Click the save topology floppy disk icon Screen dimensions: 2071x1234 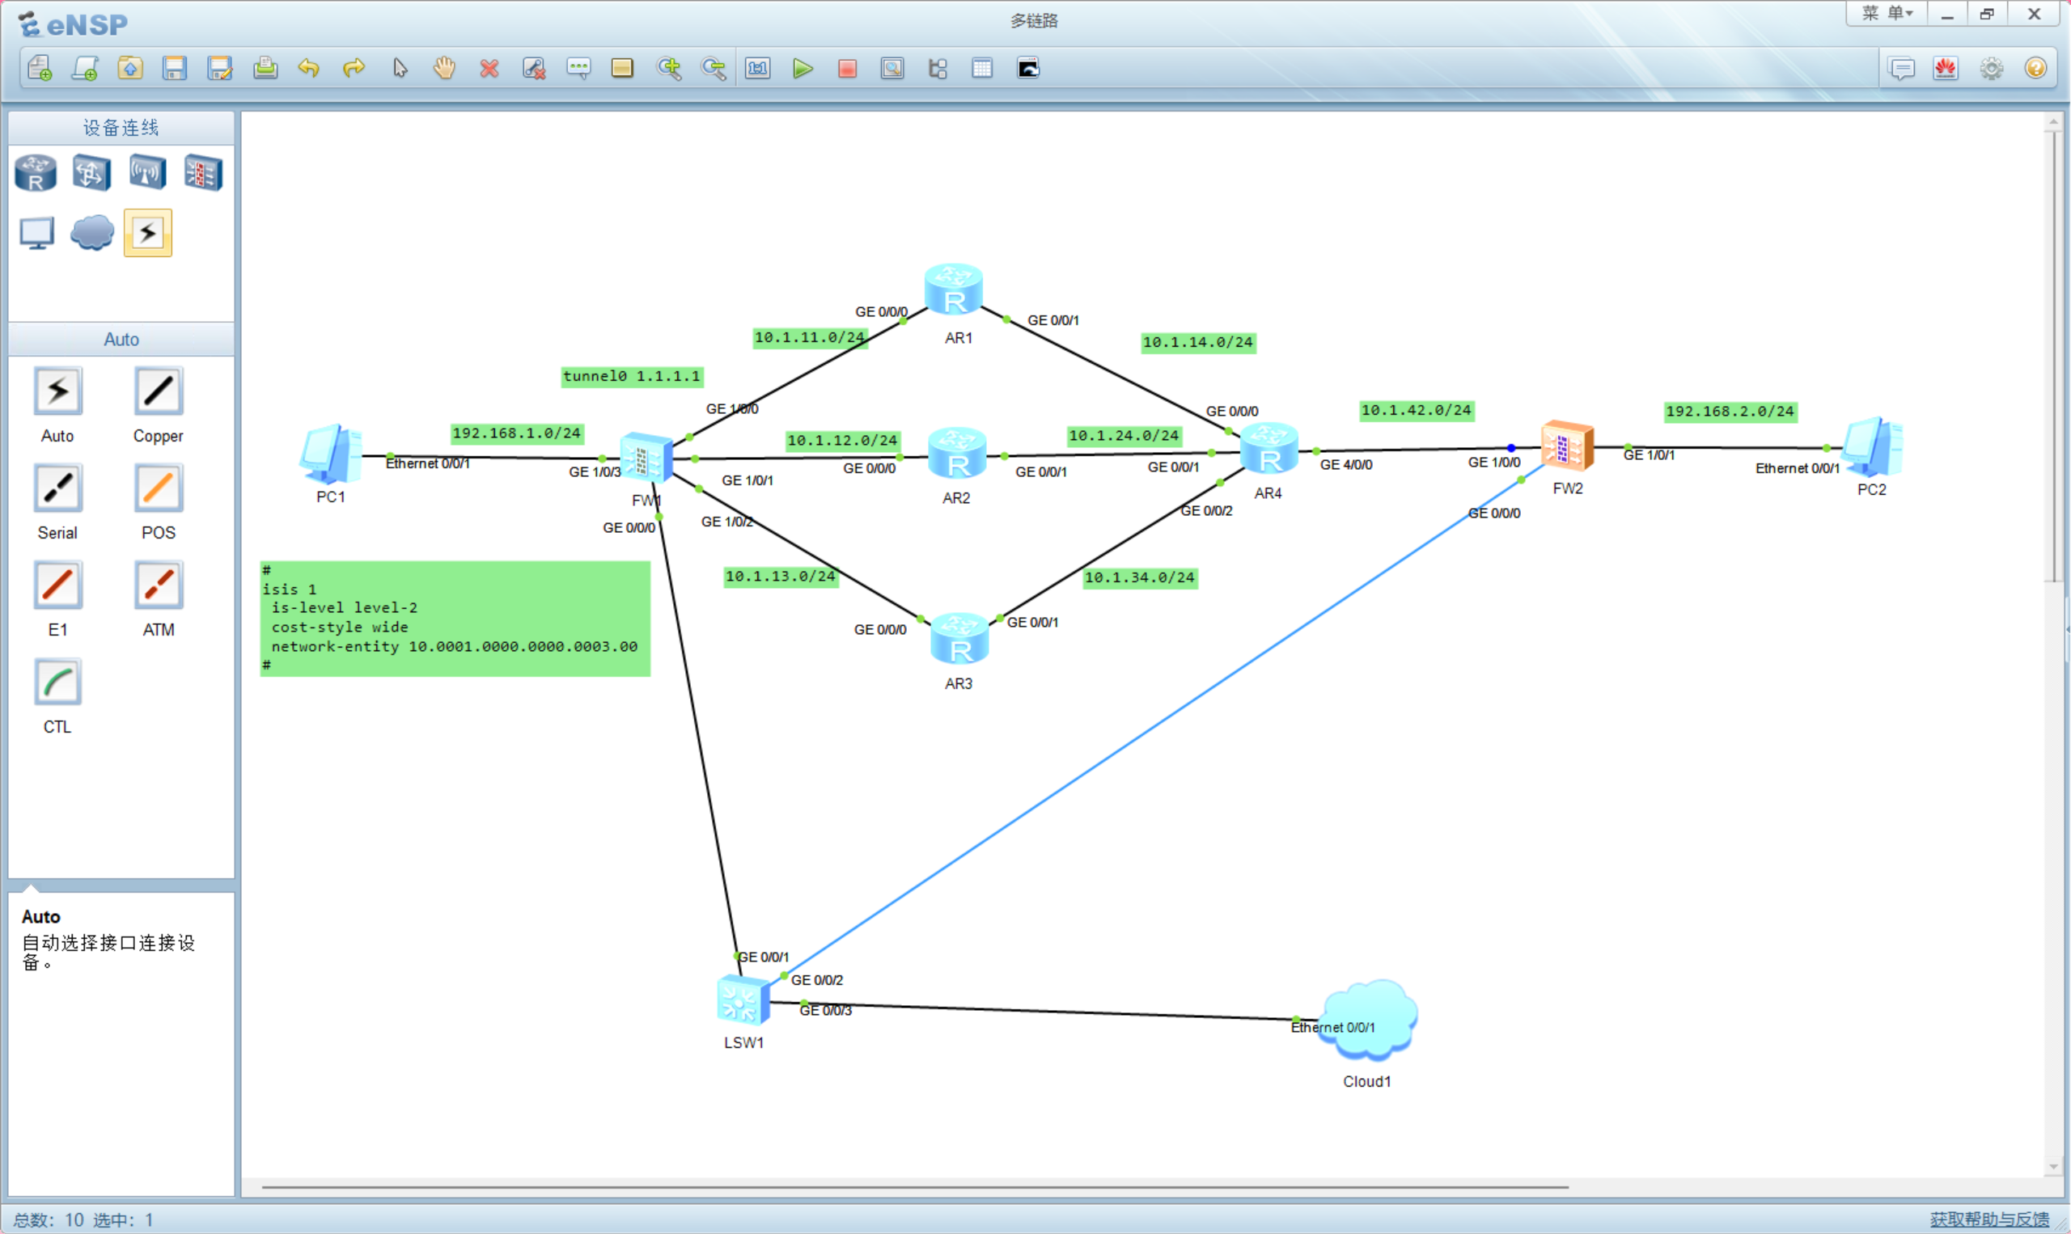click(175, 68)
